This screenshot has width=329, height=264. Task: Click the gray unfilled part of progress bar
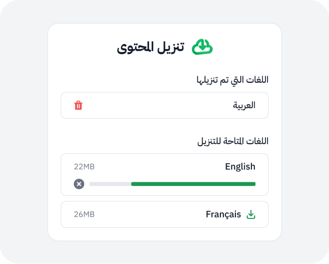click(x=110, y=184)
